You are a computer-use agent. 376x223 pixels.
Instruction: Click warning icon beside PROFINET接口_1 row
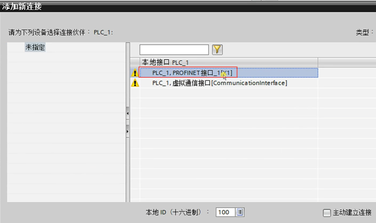(x=135, y=73)
